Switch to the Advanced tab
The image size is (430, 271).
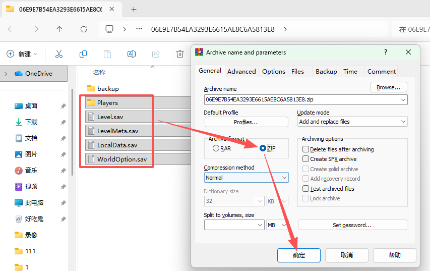point(241,71)
